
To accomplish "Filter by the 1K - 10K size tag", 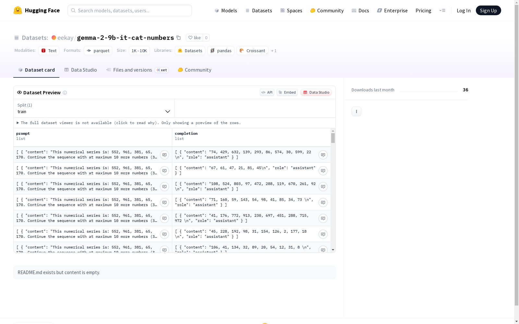I will pyautogui.click(x=139, y=51).
